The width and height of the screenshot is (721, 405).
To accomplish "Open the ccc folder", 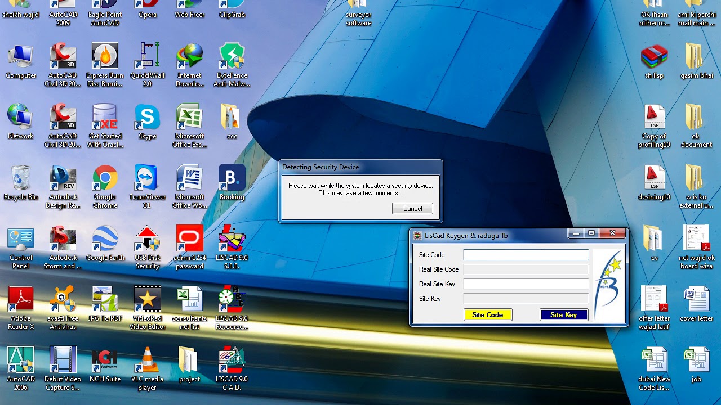I will pyautogui.click(x=232, y=122).
